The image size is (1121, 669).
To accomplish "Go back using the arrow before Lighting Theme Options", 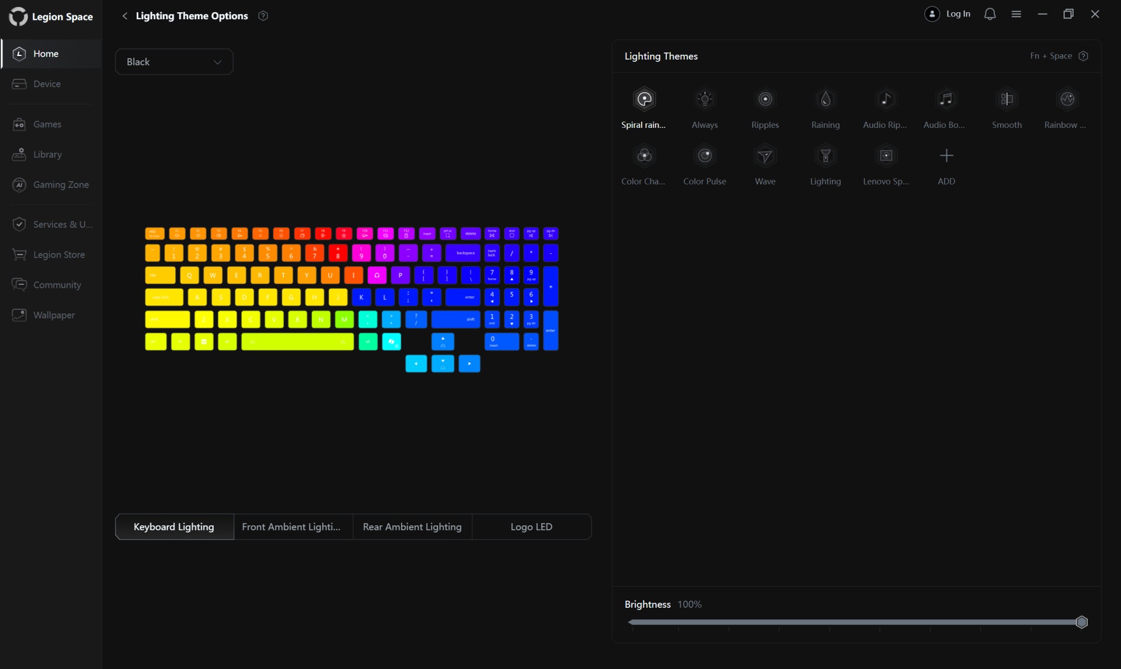I will click(124, 16).
